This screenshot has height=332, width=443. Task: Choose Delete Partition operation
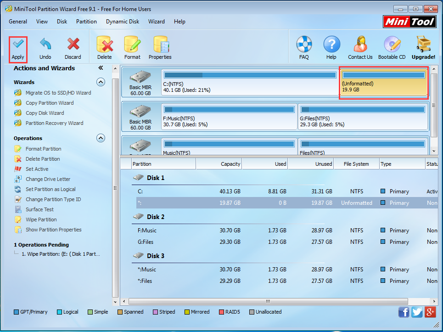tap(37, 159)
